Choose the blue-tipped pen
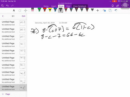Image resolution: width=130 pixels, height=97 pixels. tap(71, 10)
